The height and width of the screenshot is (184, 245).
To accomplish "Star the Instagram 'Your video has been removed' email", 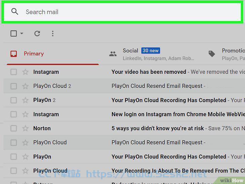I will pos(25,72).
